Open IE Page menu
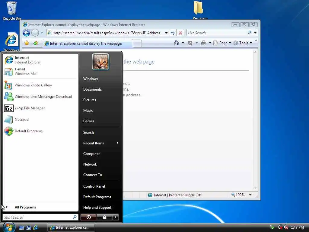This screenshot has width=309, height=232. pos(222,43)
